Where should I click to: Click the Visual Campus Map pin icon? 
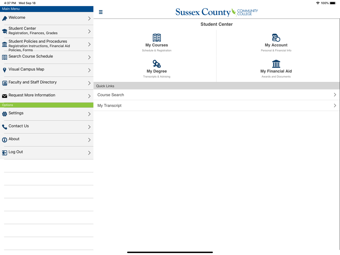pos(4,70)
